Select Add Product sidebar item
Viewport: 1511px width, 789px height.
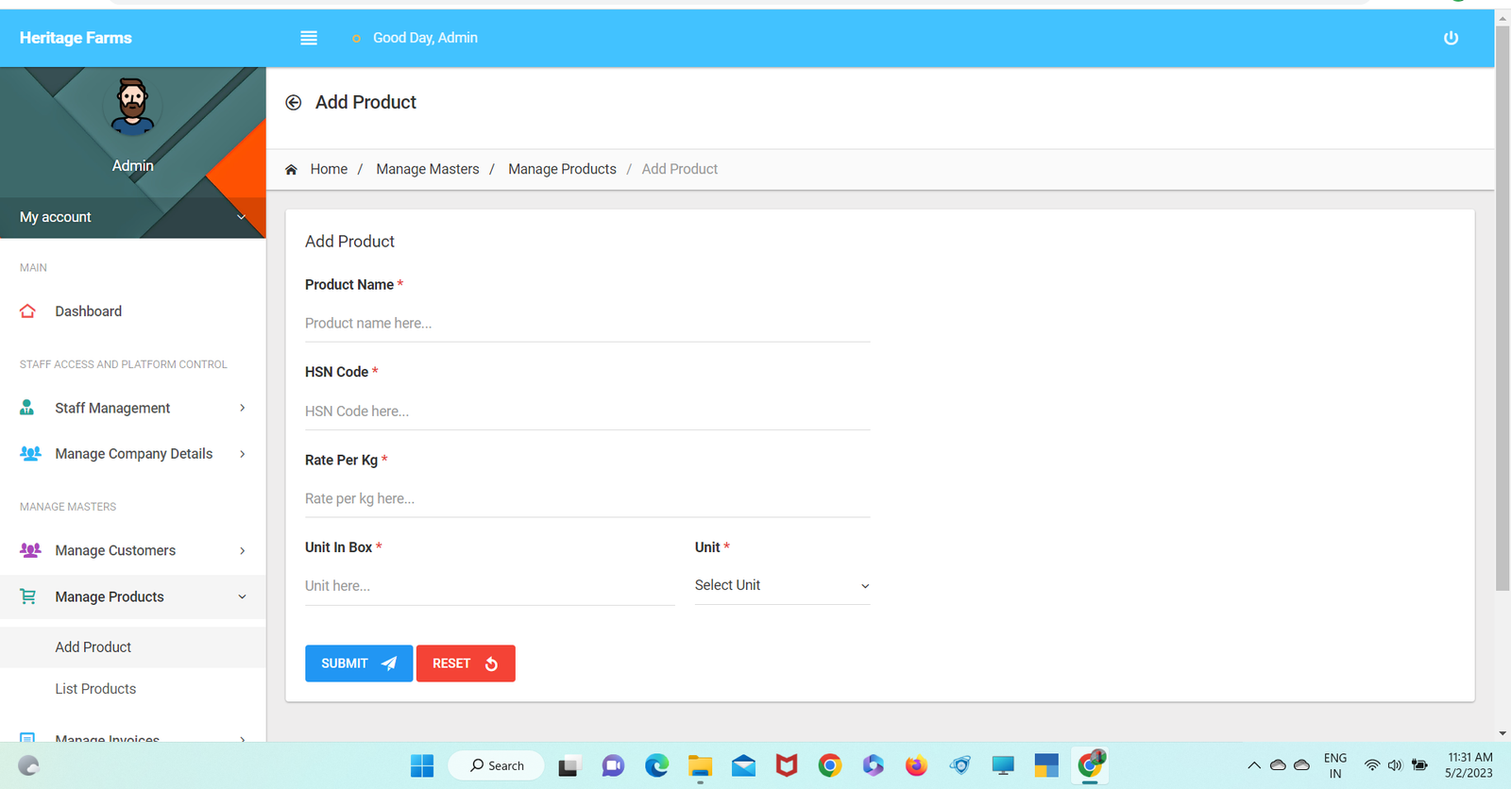point(93,647)
